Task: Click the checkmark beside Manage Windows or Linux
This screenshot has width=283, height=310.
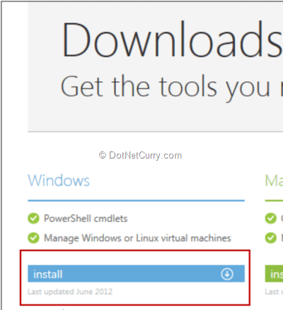Action: click(x=33, y=238)
